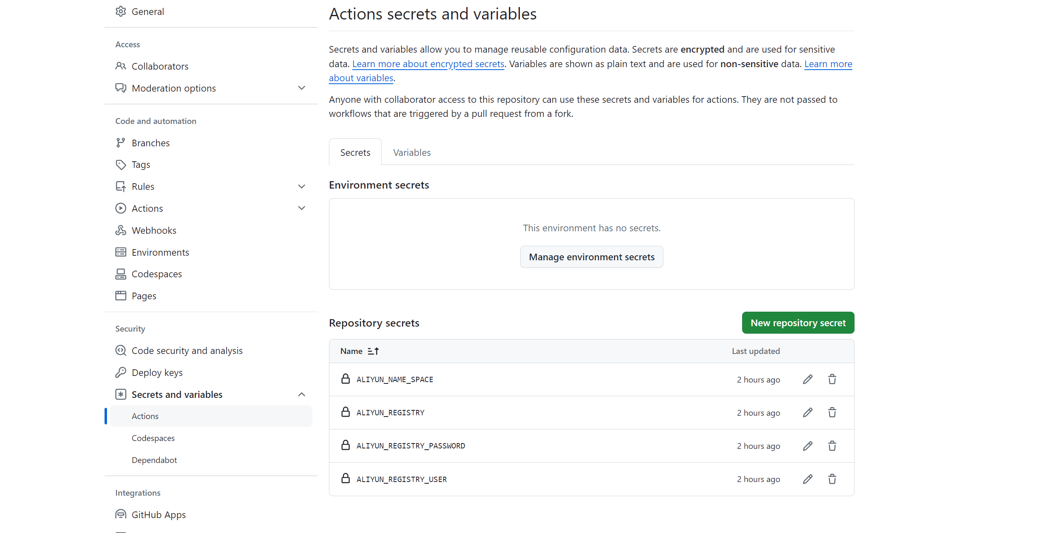Click the Branches icon in sidebar
This screenshot has height=533, width=1052.
pyautogui.click(x=121, y=143)
